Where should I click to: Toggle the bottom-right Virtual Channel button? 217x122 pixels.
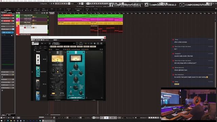tap(62, 94)
